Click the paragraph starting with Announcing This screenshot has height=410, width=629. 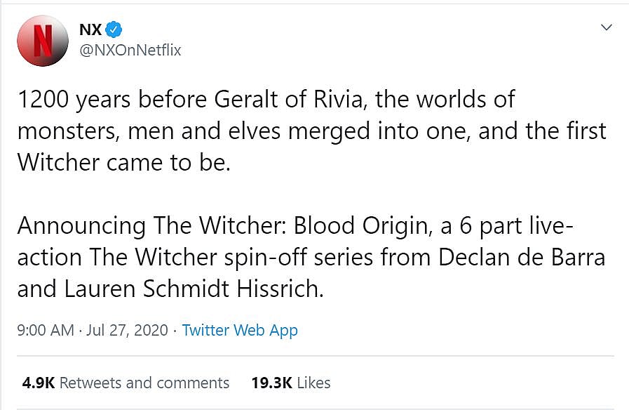309,258
